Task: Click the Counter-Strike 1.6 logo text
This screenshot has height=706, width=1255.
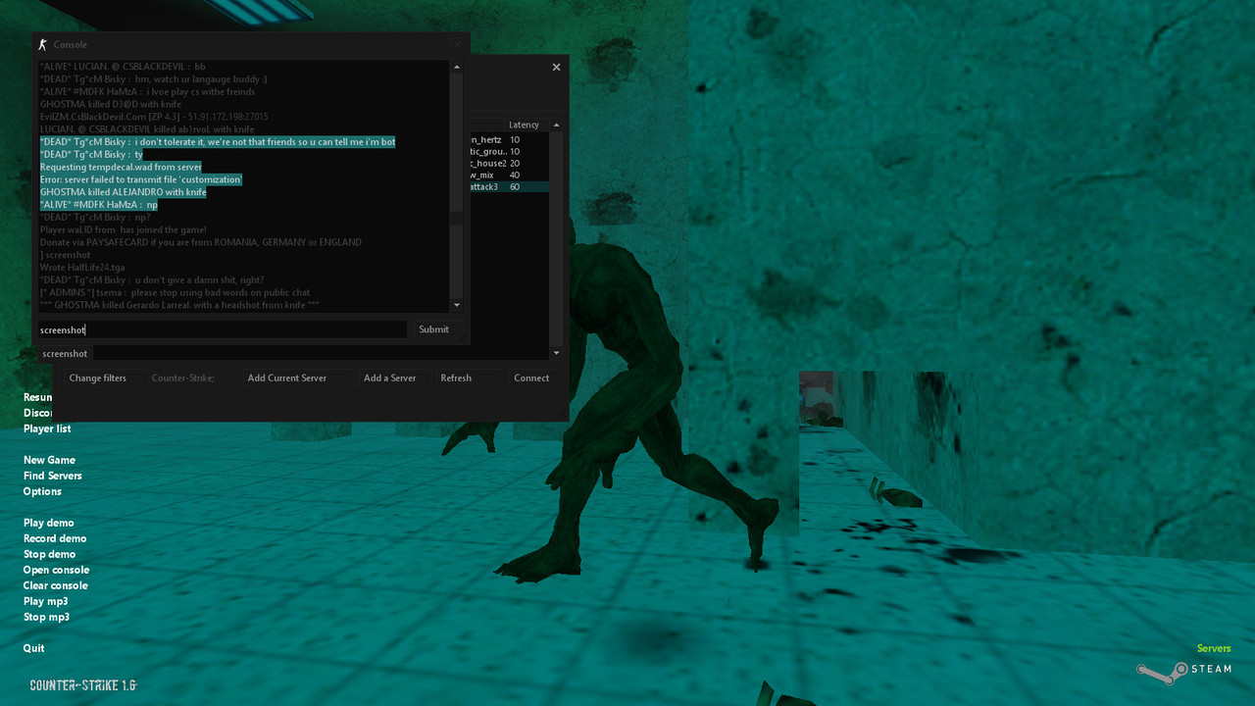Action: (82, 685)
